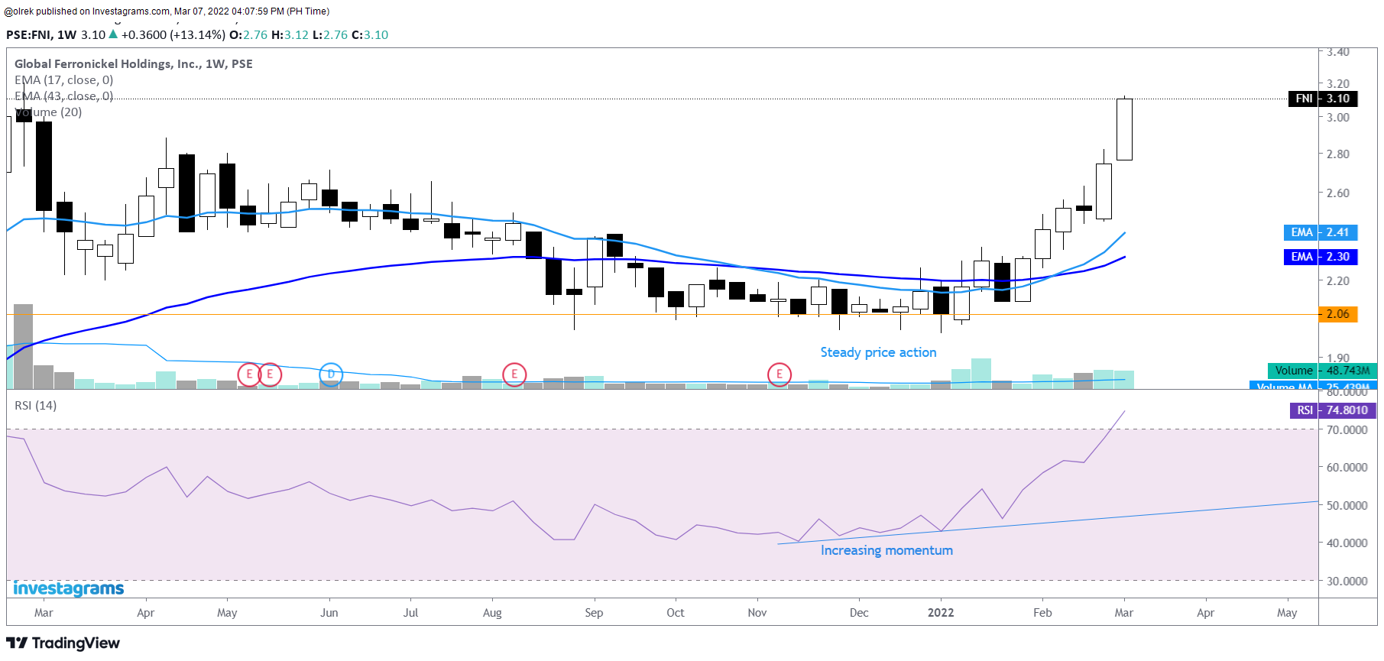Select the "Increasing momentum" text annotation

[x=886, y=550]
